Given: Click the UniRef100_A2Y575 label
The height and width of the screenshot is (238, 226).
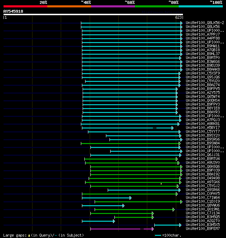Looking at the screenshot, I should pos(203,93).
